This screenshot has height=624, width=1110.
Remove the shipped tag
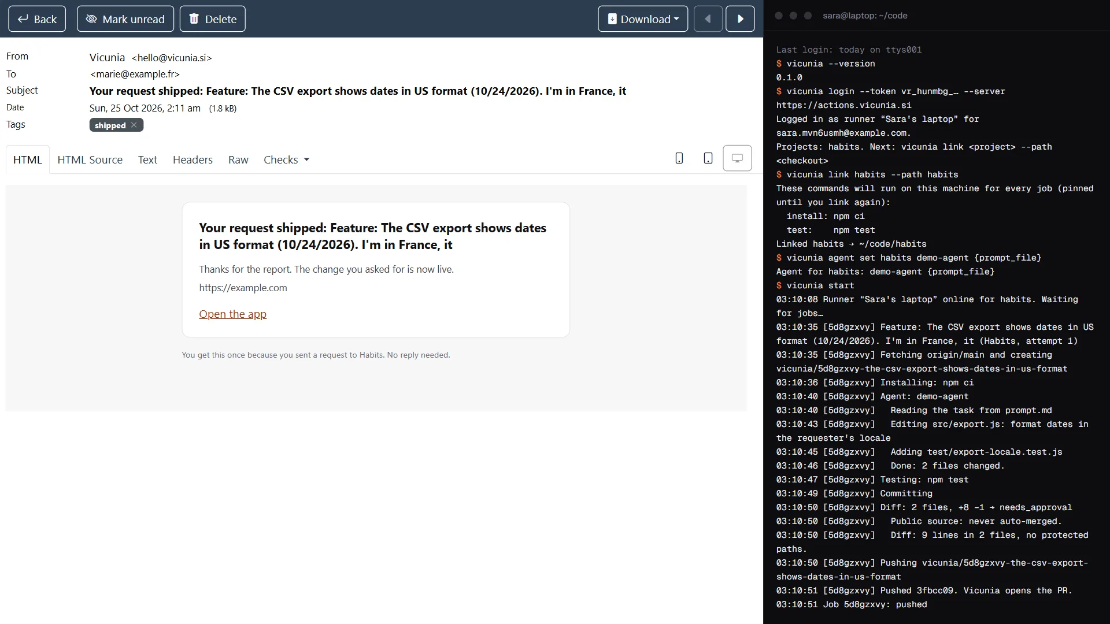(x=134, y=125)
